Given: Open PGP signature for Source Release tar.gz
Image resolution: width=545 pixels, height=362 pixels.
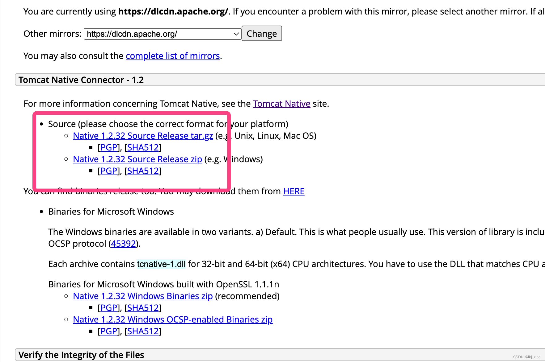Looking at the screenshot, I should [x=109, y=147].
